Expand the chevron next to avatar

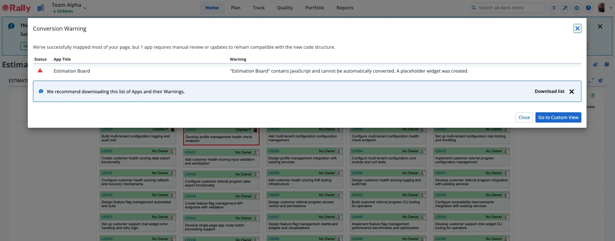click(610, 8)
